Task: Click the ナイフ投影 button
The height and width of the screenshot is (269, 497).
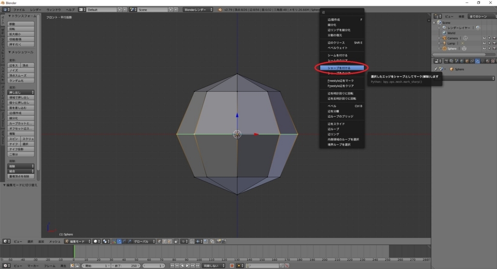Action: (21, 149)
